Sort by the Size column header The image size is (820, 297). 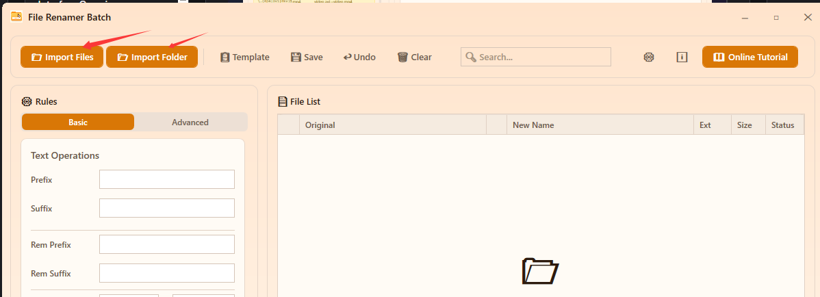(748, 125)
